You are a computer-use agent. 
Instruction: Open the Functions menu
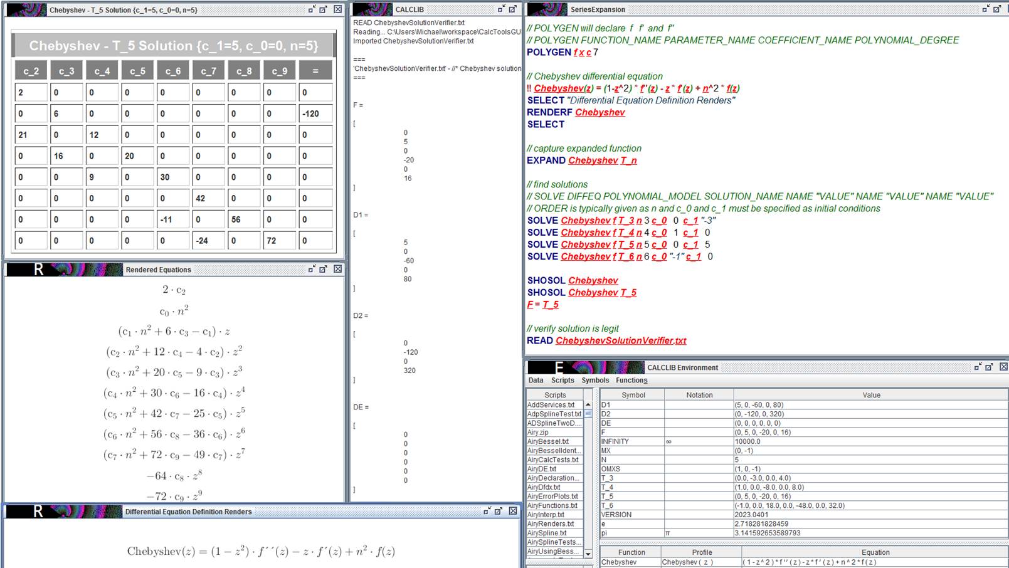631,380
